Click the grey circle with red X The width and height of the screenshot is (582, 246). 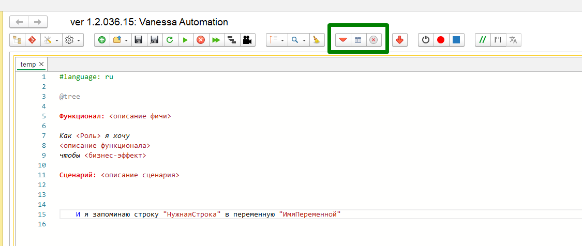374,40
